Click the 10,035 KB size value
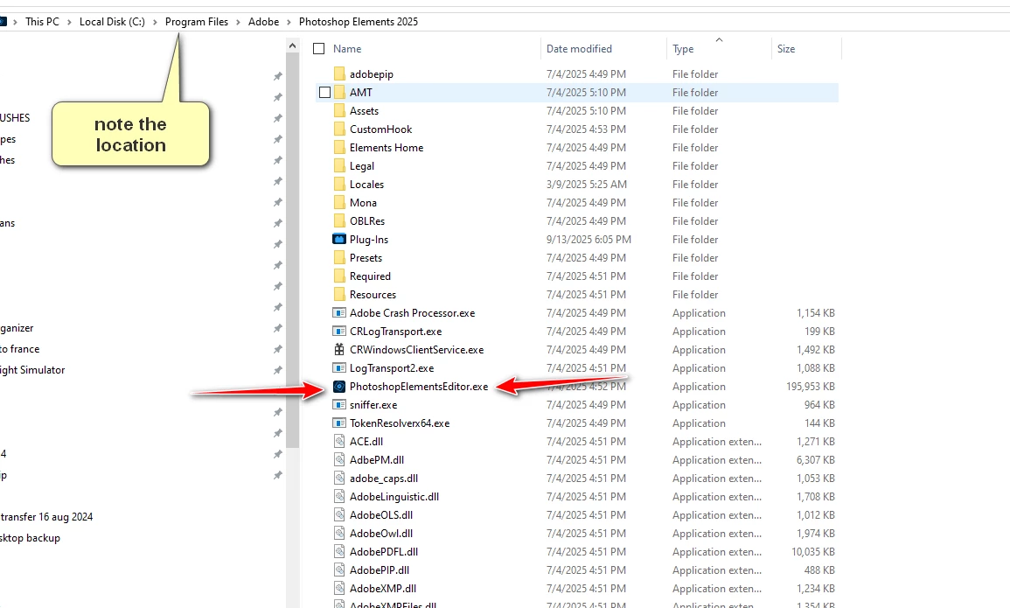This screenshot has width=1010, height=608. [x=813, y=552]
